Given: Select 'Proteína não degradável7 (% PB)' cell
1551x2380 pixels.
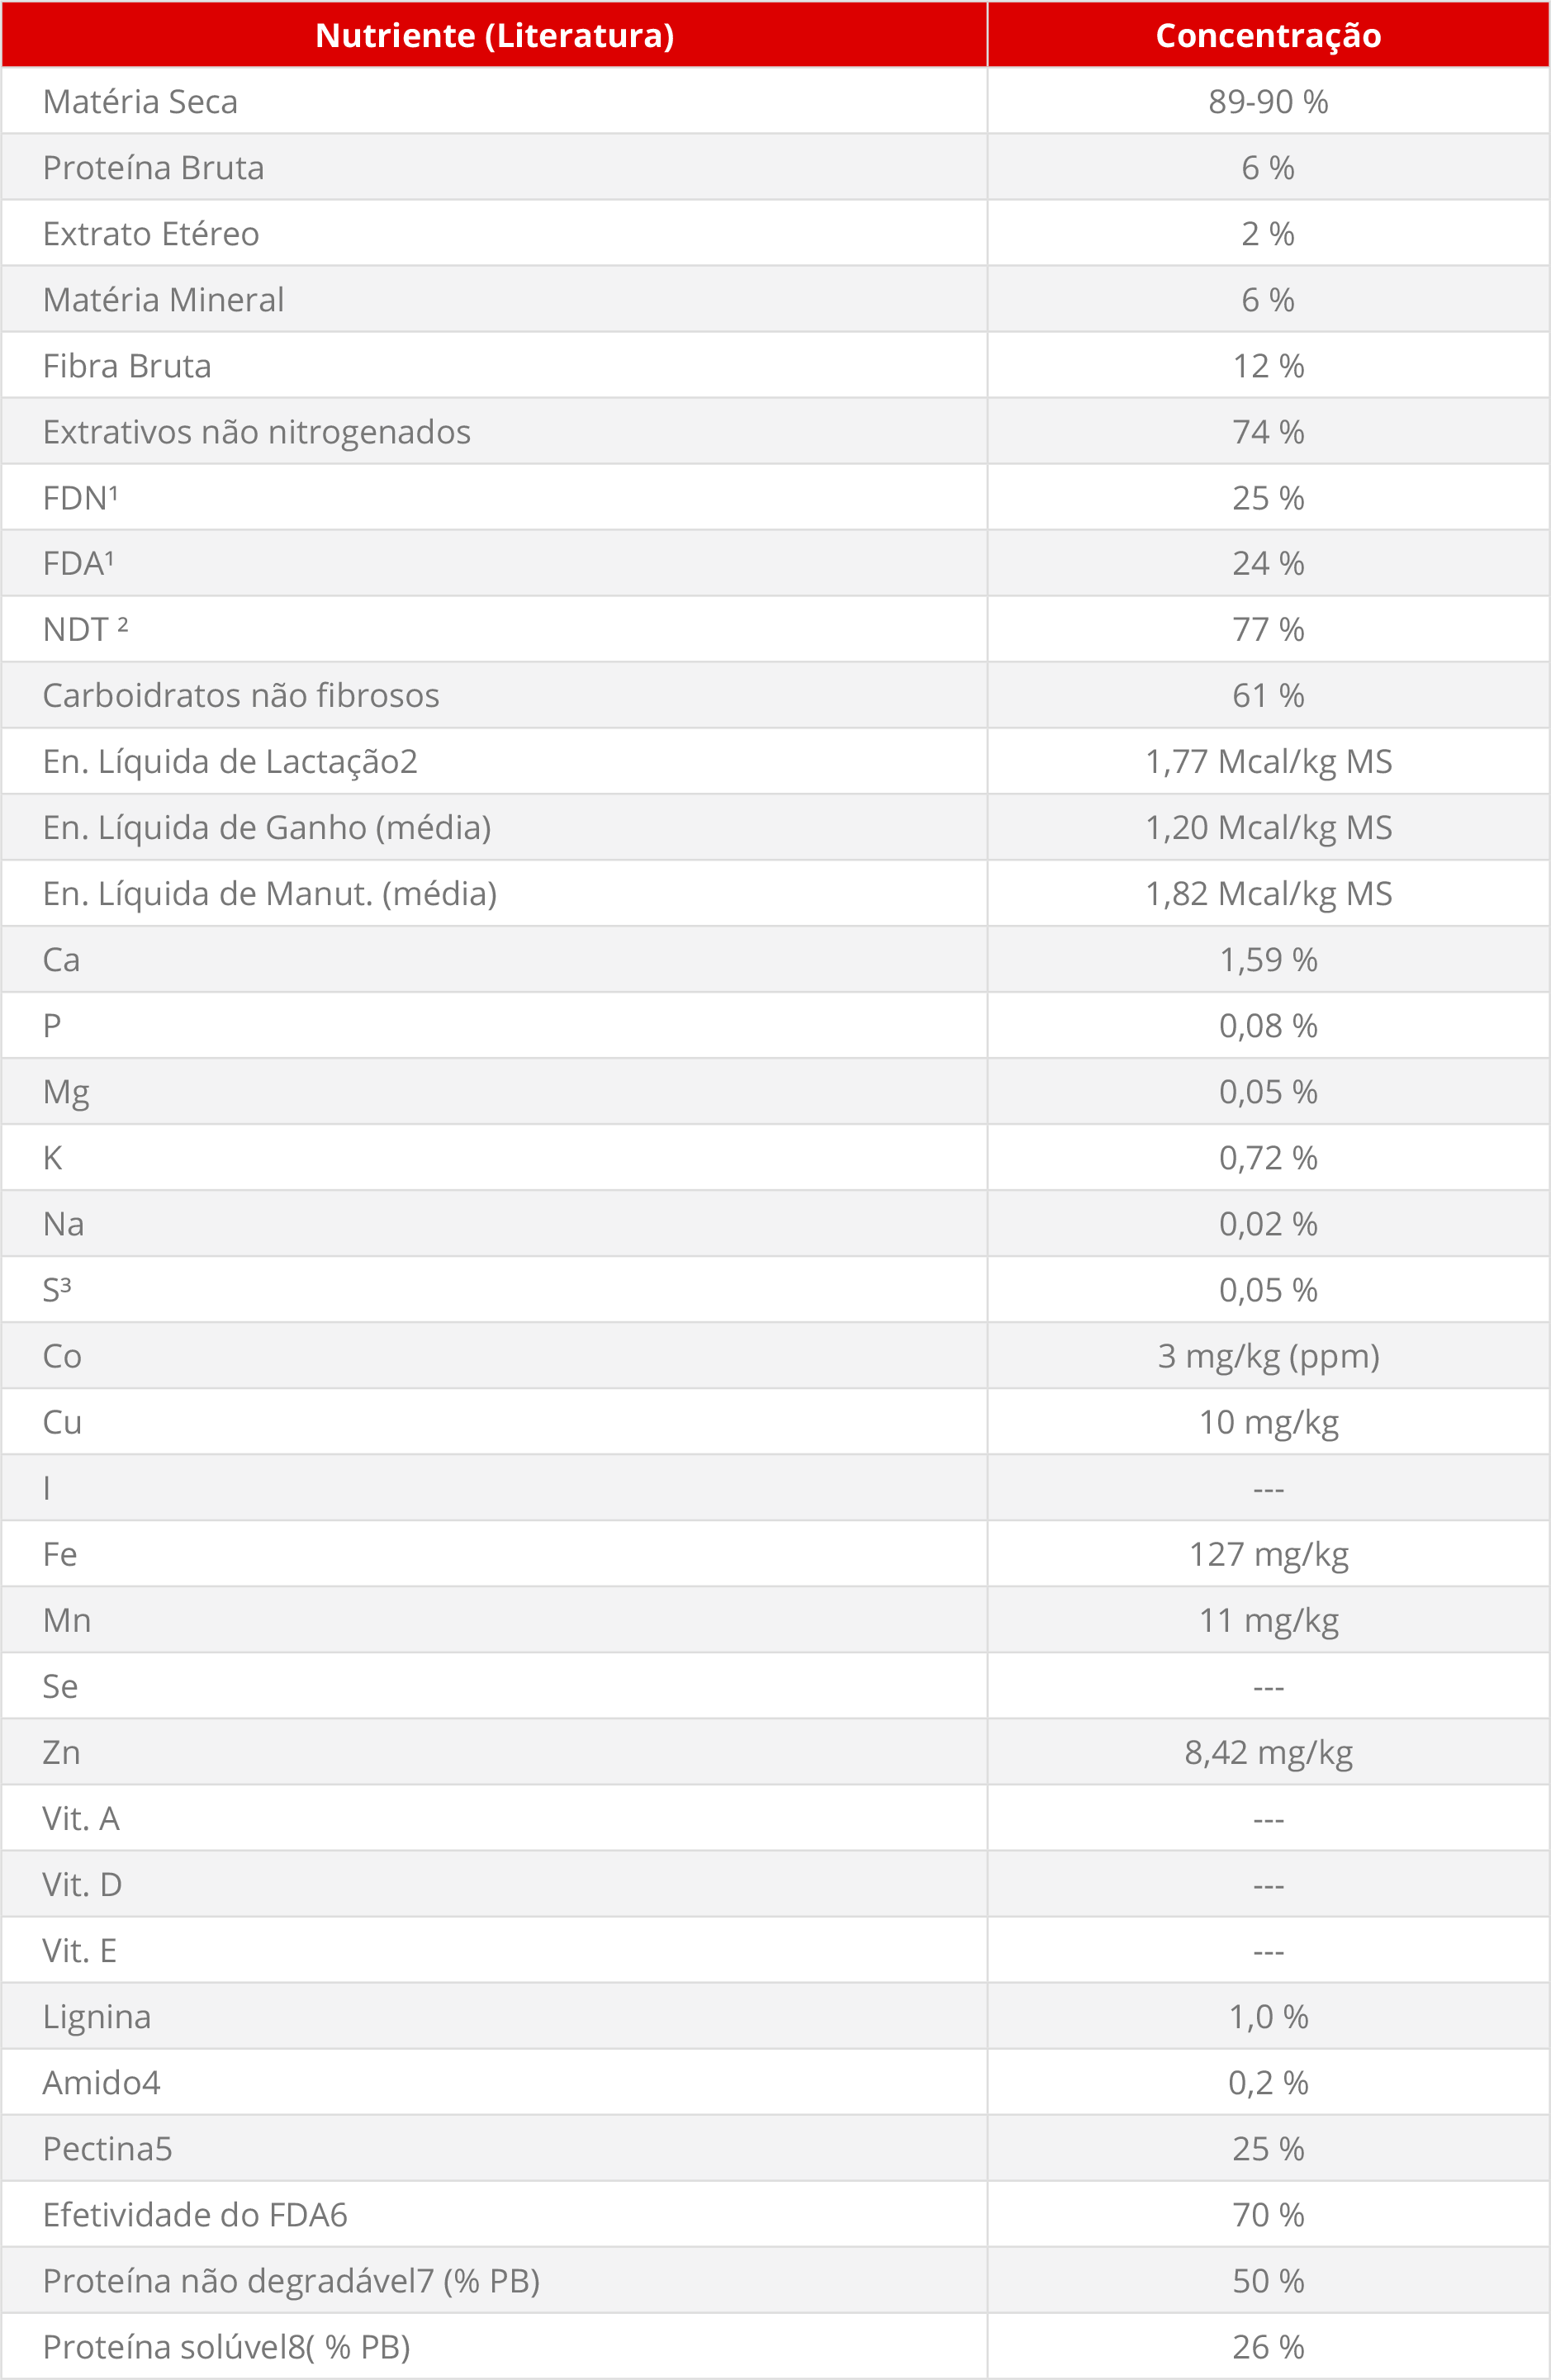Looking at the screenshot, I should pyautogui.click(x=291, y=2280).
